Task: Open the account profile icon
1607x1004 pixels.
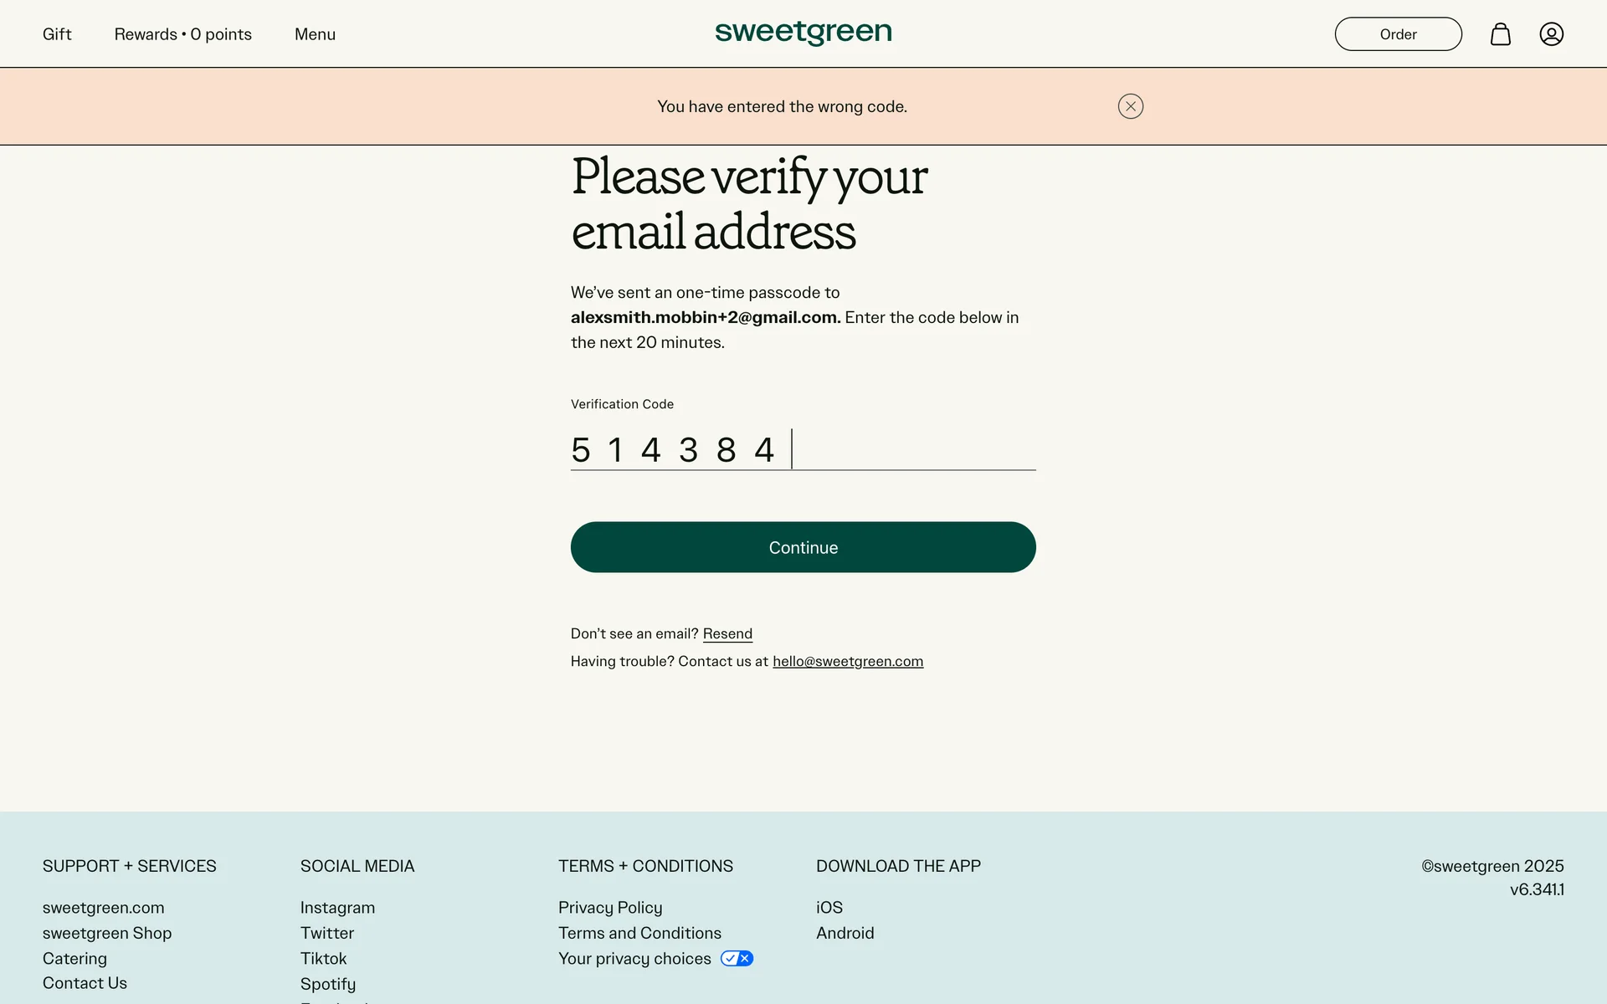Action: click(x=1552, y=34)
